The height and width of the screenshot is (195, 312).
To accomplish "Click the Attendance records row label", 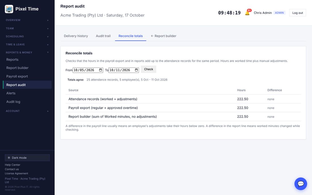I will (103, 99).
